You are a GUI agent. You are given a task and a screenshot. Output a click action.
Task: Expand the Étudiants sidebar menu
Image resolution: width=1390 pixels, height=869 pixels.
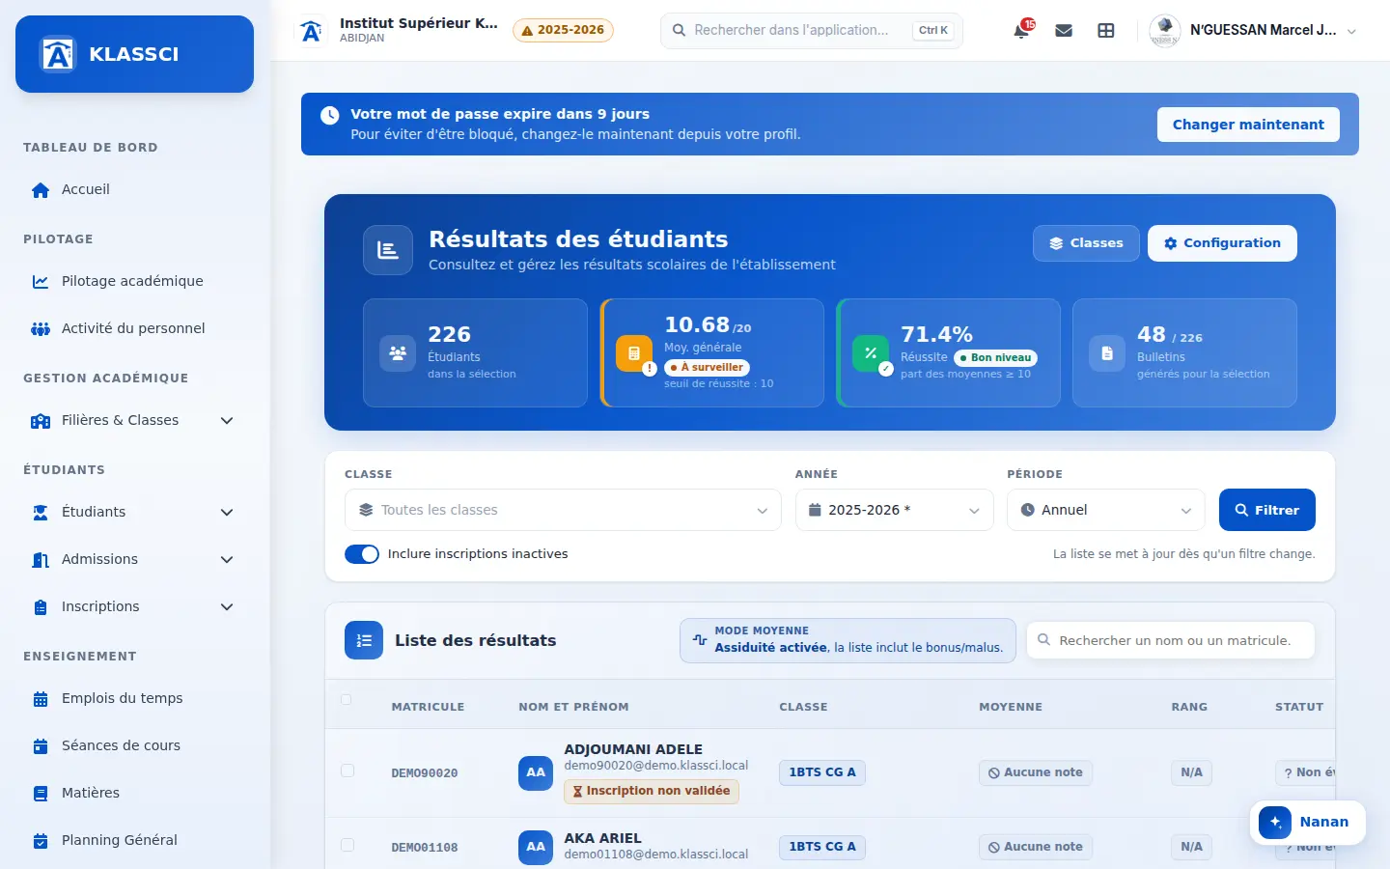coord(134,512)
